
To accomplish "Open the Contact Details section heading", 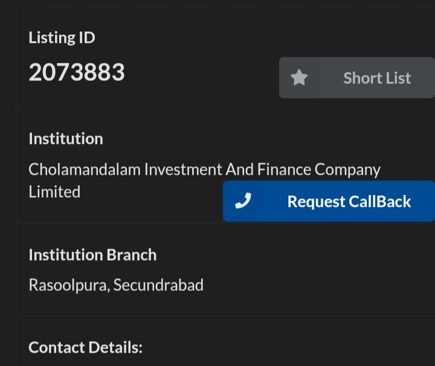I will coord(85,347).
